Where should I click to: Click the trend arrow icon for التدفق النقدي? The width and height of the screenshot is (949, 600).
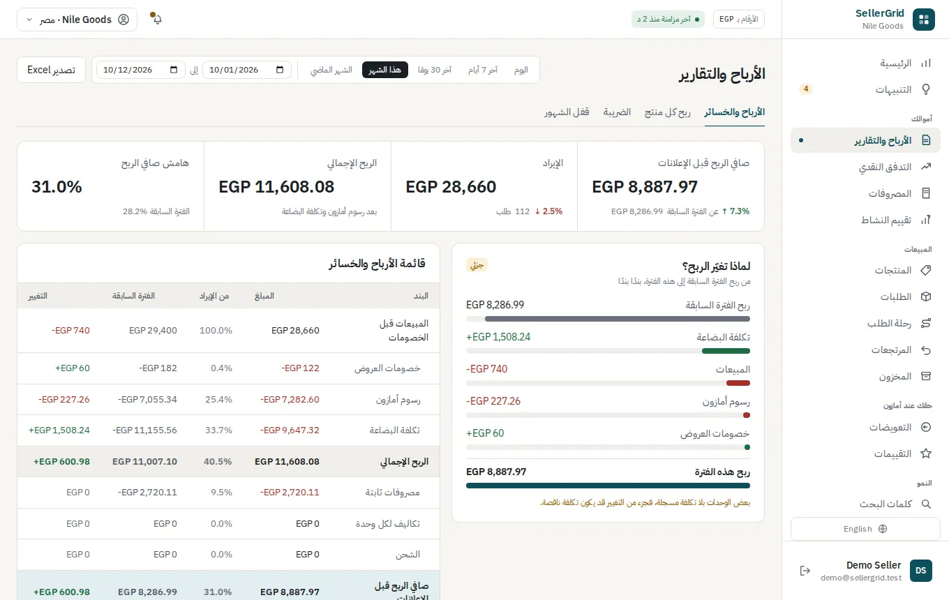point(926,167)
